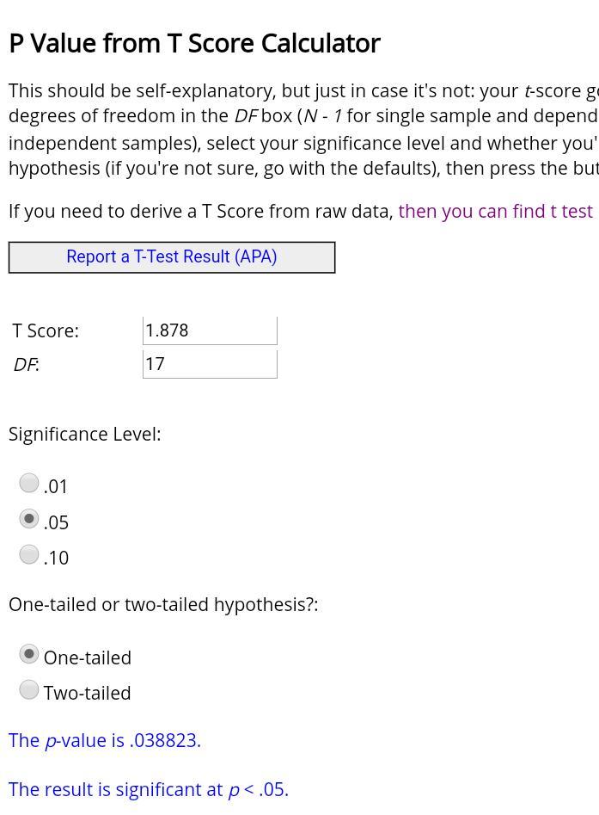
Task: Click the 'result is significant at p < .05' text
Action: click(149, 790)
